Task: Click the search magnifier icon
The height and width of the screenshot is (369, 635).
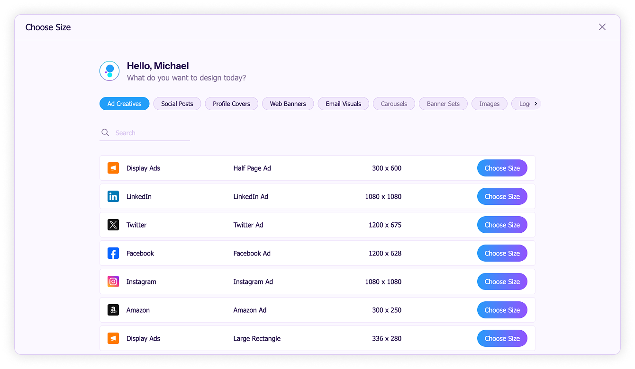Action: (105, 132)
